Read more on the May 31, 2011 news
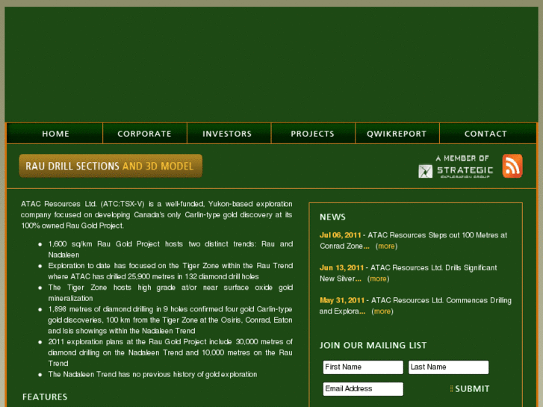 point(382,311)
